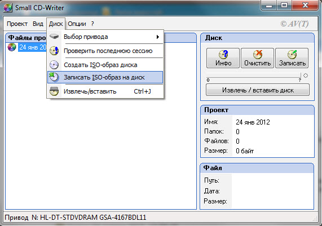Click the Small CD-Writer title bar app icon
This screenshot has width=322, height=226.
coord(8,8)
